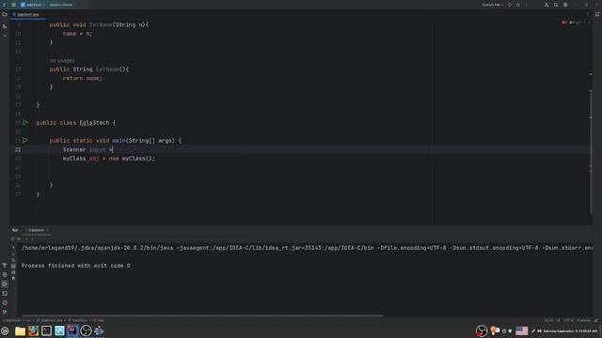This screenshot has height=338, width=602.
Task: Click the date and time clock
Action: (571, 330)
